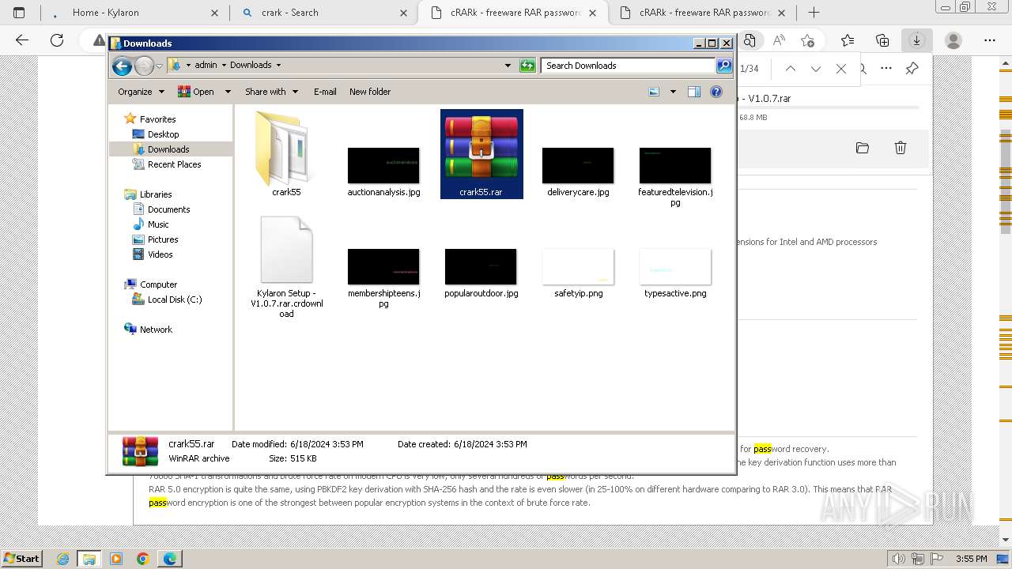This screenshot has height=569, width=1012.
Task: Open the Videos library
Action: (x=160, y=254)
